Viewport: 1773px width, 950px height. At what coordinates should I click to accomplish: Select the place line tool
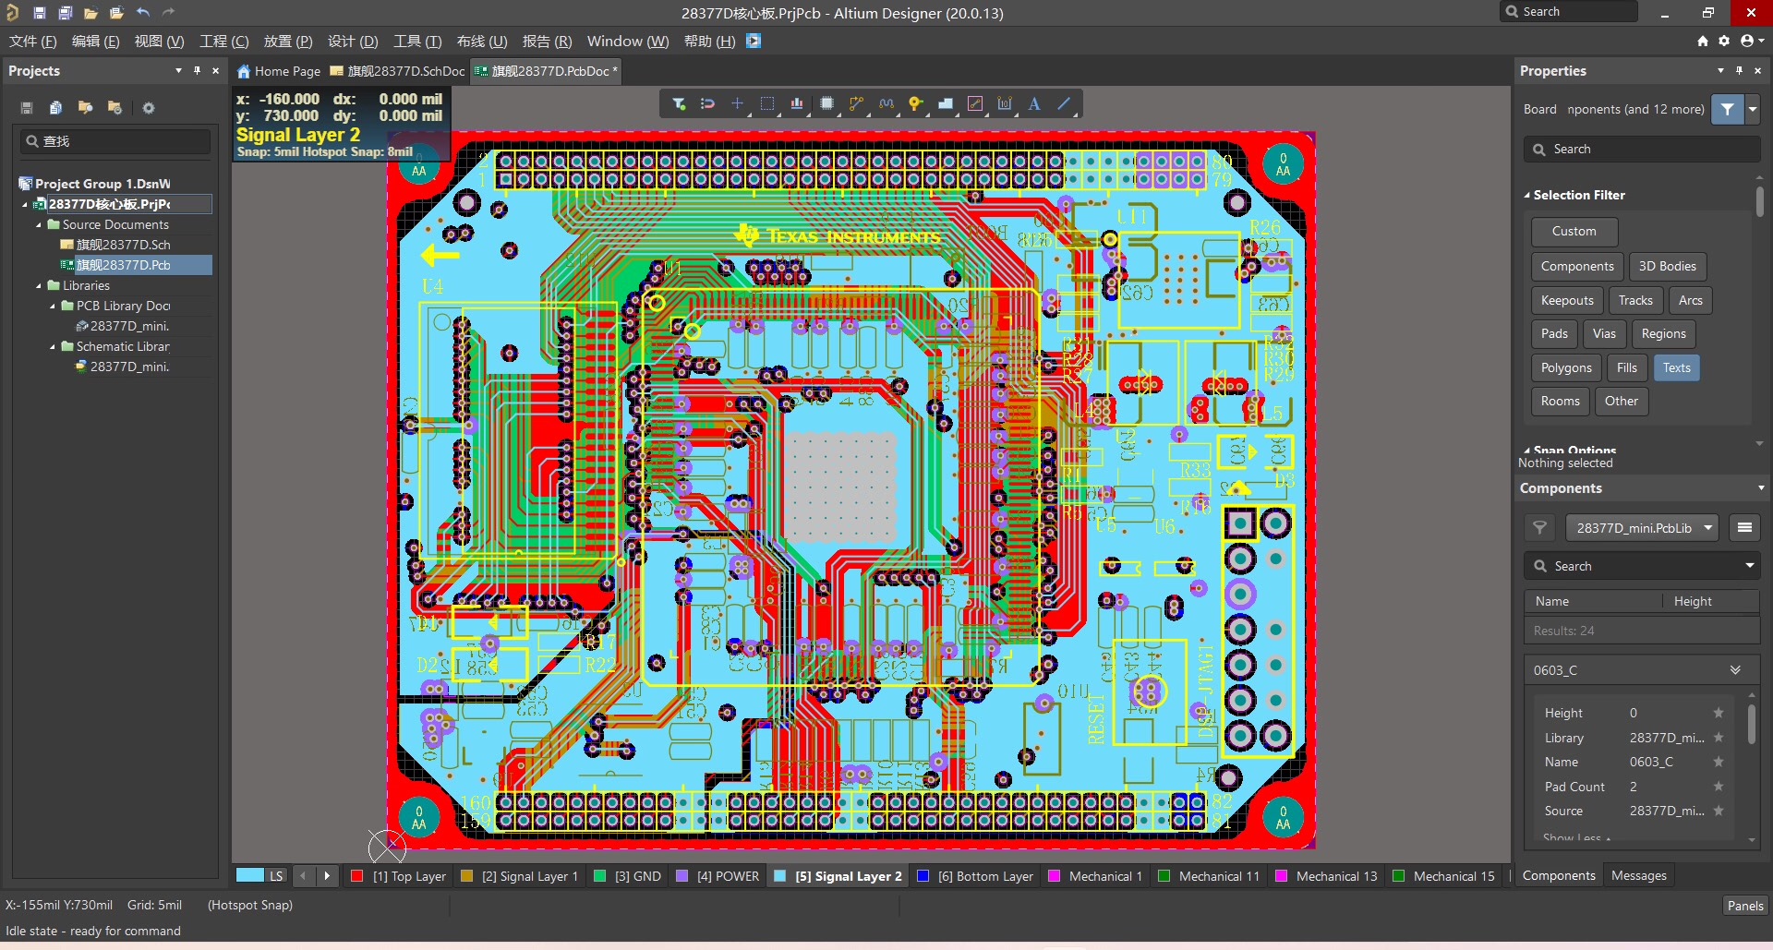tap(1064, 104)
